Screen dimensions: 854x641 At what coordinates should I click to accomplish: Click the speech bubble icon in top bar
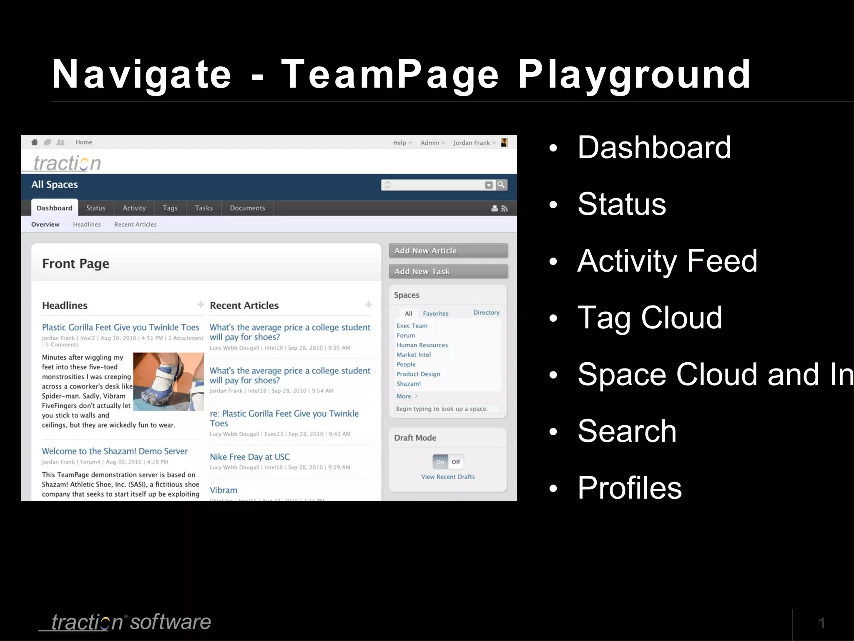[48, 142]
